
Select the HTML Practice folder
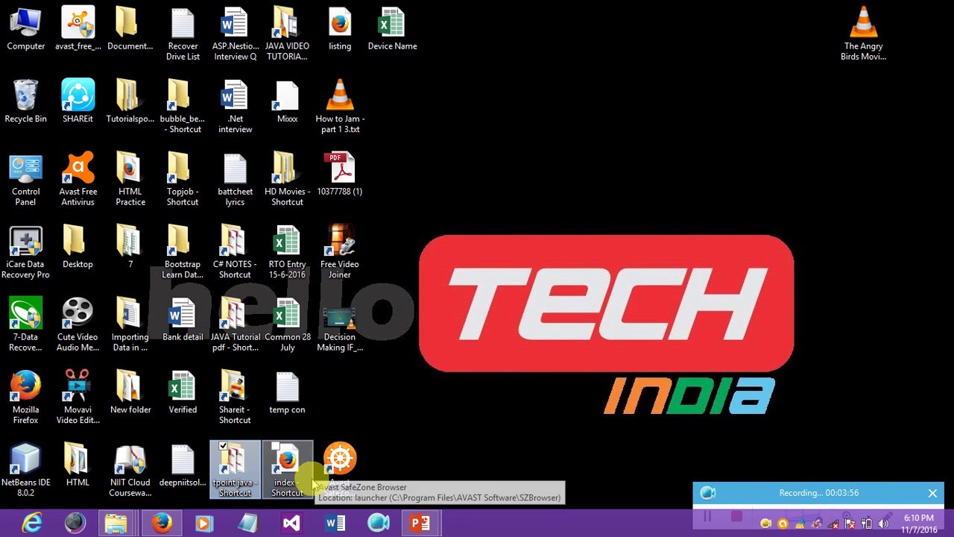[x=130, y=180]
